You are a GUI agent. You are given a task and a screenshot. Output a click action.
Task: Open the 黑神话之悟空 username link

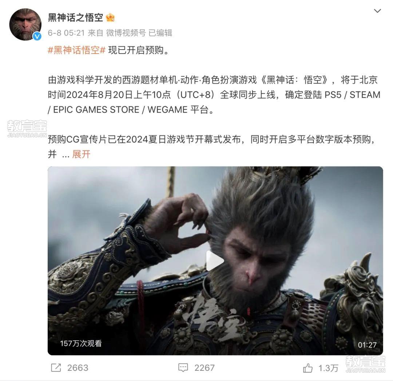click(75, 17)
